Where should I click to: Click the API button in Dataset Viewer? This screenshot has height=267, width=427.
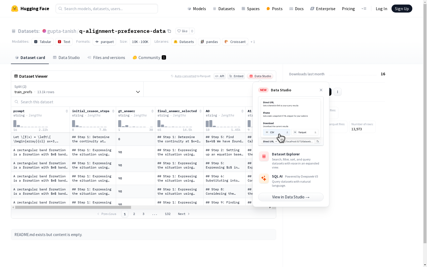pos(220,76)
